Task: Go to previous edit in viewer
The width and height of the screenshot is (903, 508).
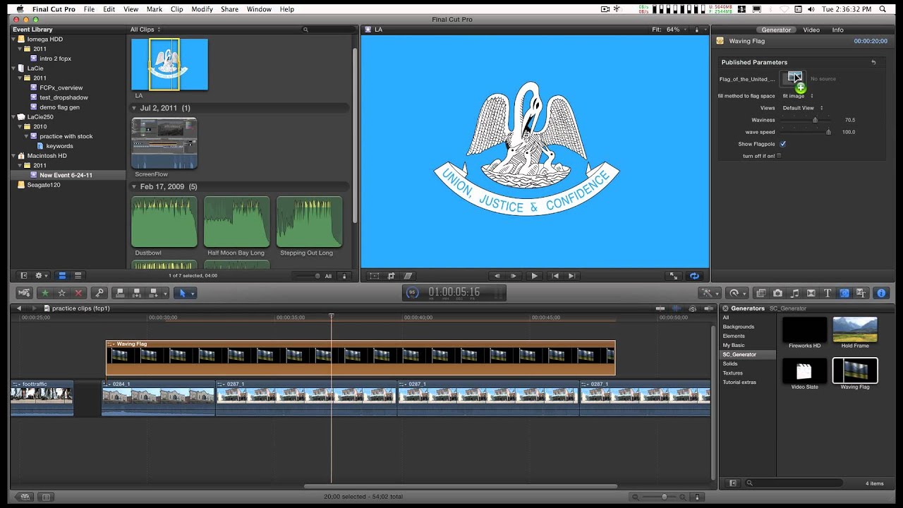Action: point(555,276)
